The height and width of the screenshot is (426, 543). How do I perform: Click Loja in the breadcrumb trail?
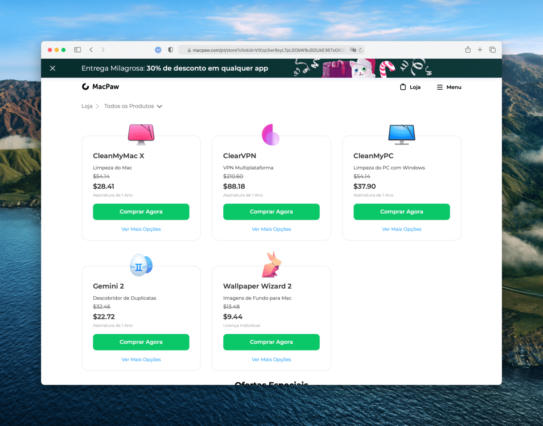pos(87,106)
